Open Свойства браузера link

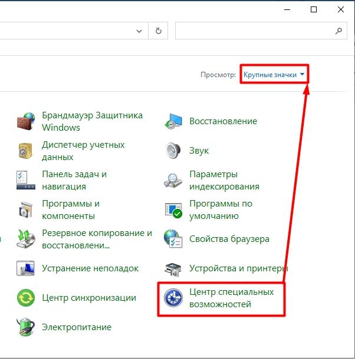(x=229, y=239)
